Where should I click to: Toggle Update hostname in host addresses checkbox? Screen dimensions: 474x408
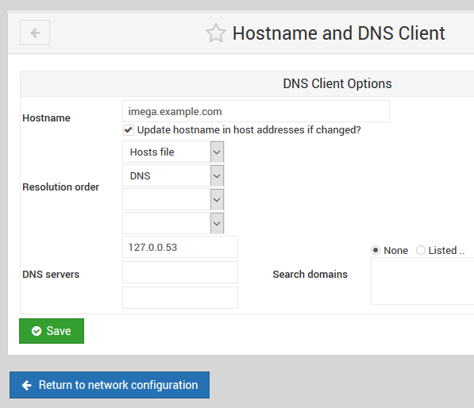tap(129, 130)
